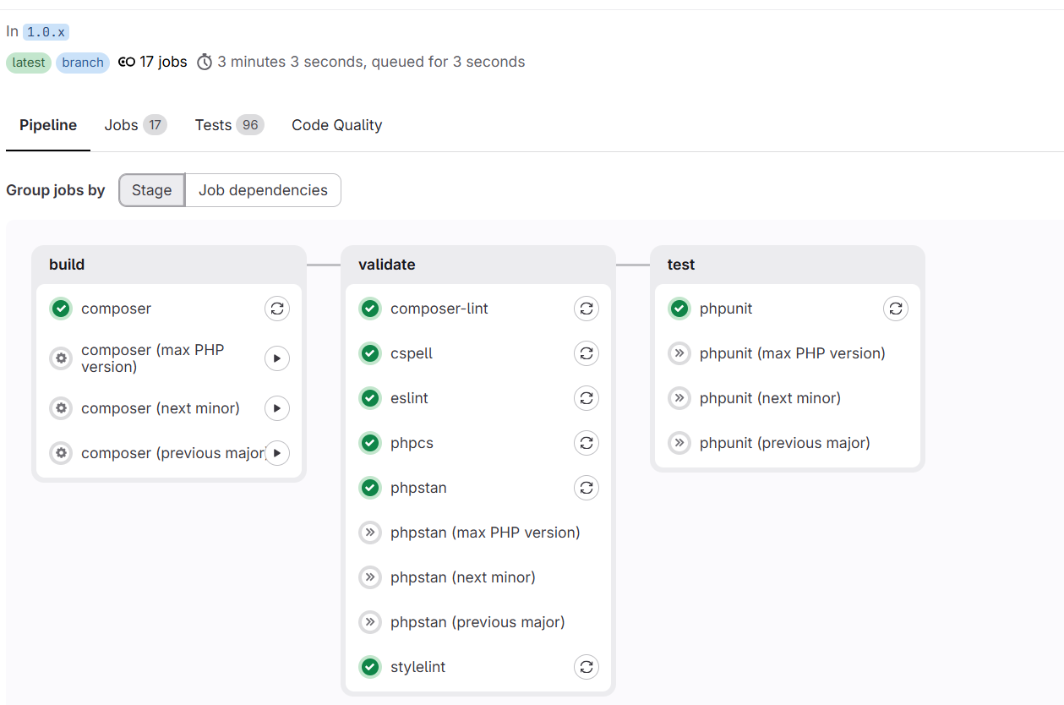
Task: Run the composer (max PHP version) job
Action: tap(277, 358)
